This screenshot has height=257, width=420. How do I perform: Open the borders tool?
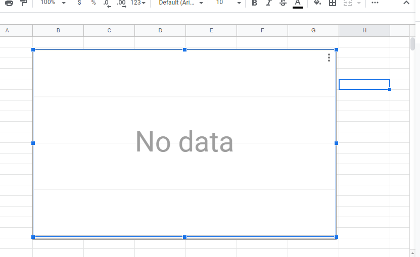click(x=333, y=3)
